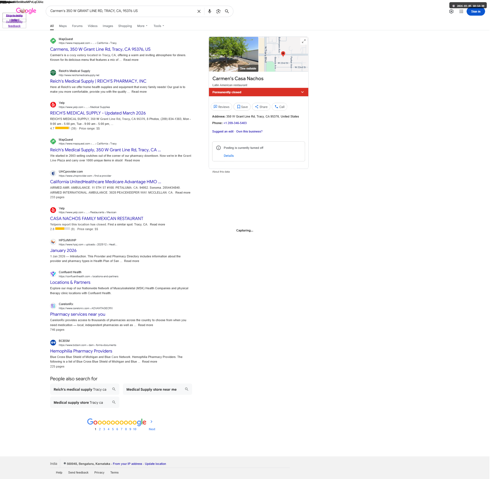This screenshot has height=479, width=493.
Task: Click Update location link
Action: [155, 464]
